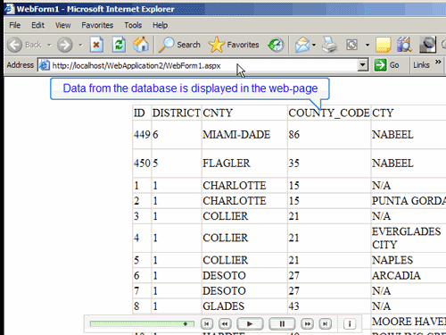The width and height of the screenshot is (446, 335).
Task: Open the Back history dropdown arrow
Action: point(49,45)
